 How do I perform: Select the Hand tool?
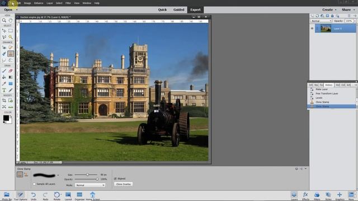pos(11,21)
